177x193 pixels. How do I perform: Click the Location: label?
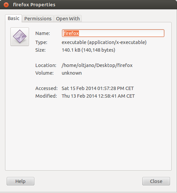(46, 65)
